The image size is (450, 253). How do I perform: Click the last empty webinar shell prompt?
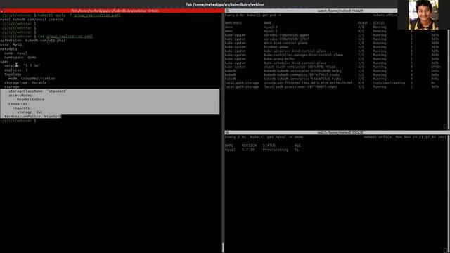(18, 121)
